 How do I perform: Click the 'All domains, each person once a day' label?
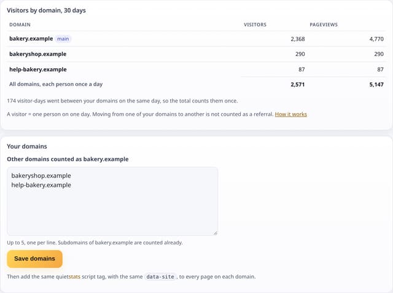pos(56,84)
